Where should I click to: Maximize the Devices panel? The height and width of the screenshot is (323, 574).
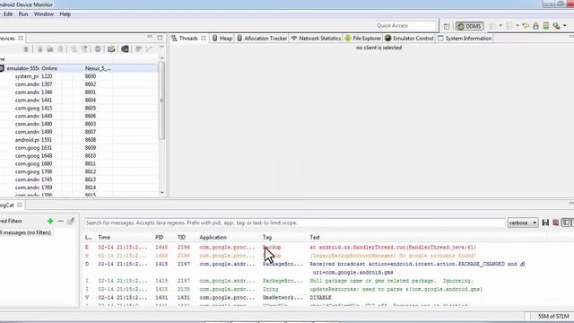tap(160, 38)
